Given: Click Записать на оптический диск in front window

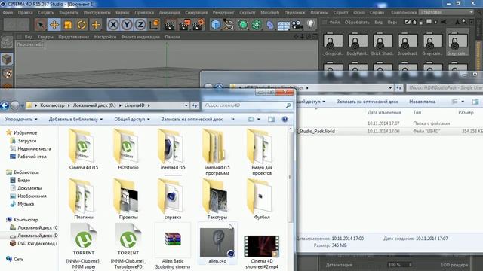Looking at the screenshot, I should (192, 119).
